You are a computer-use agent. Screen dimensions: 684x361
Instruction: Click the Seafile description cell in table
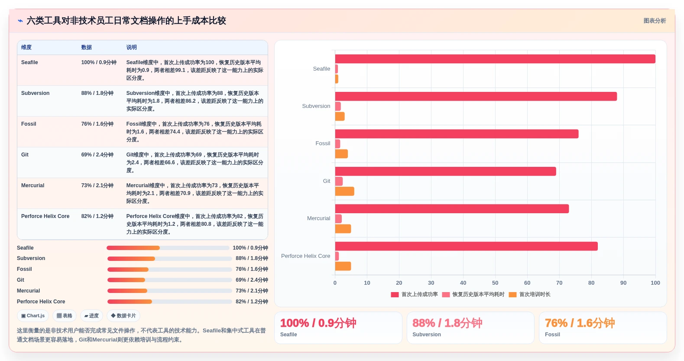click(x=195, y=70)
